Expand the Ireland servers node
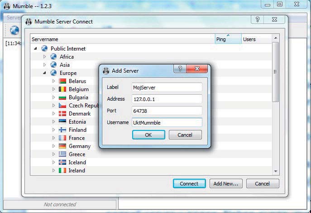The image size is (311, 213). click(x=53, y=170)
